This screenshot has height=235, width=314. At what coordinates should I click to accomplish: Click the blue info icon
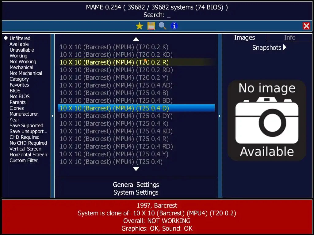pyautogui.click(x=174, y=26)
